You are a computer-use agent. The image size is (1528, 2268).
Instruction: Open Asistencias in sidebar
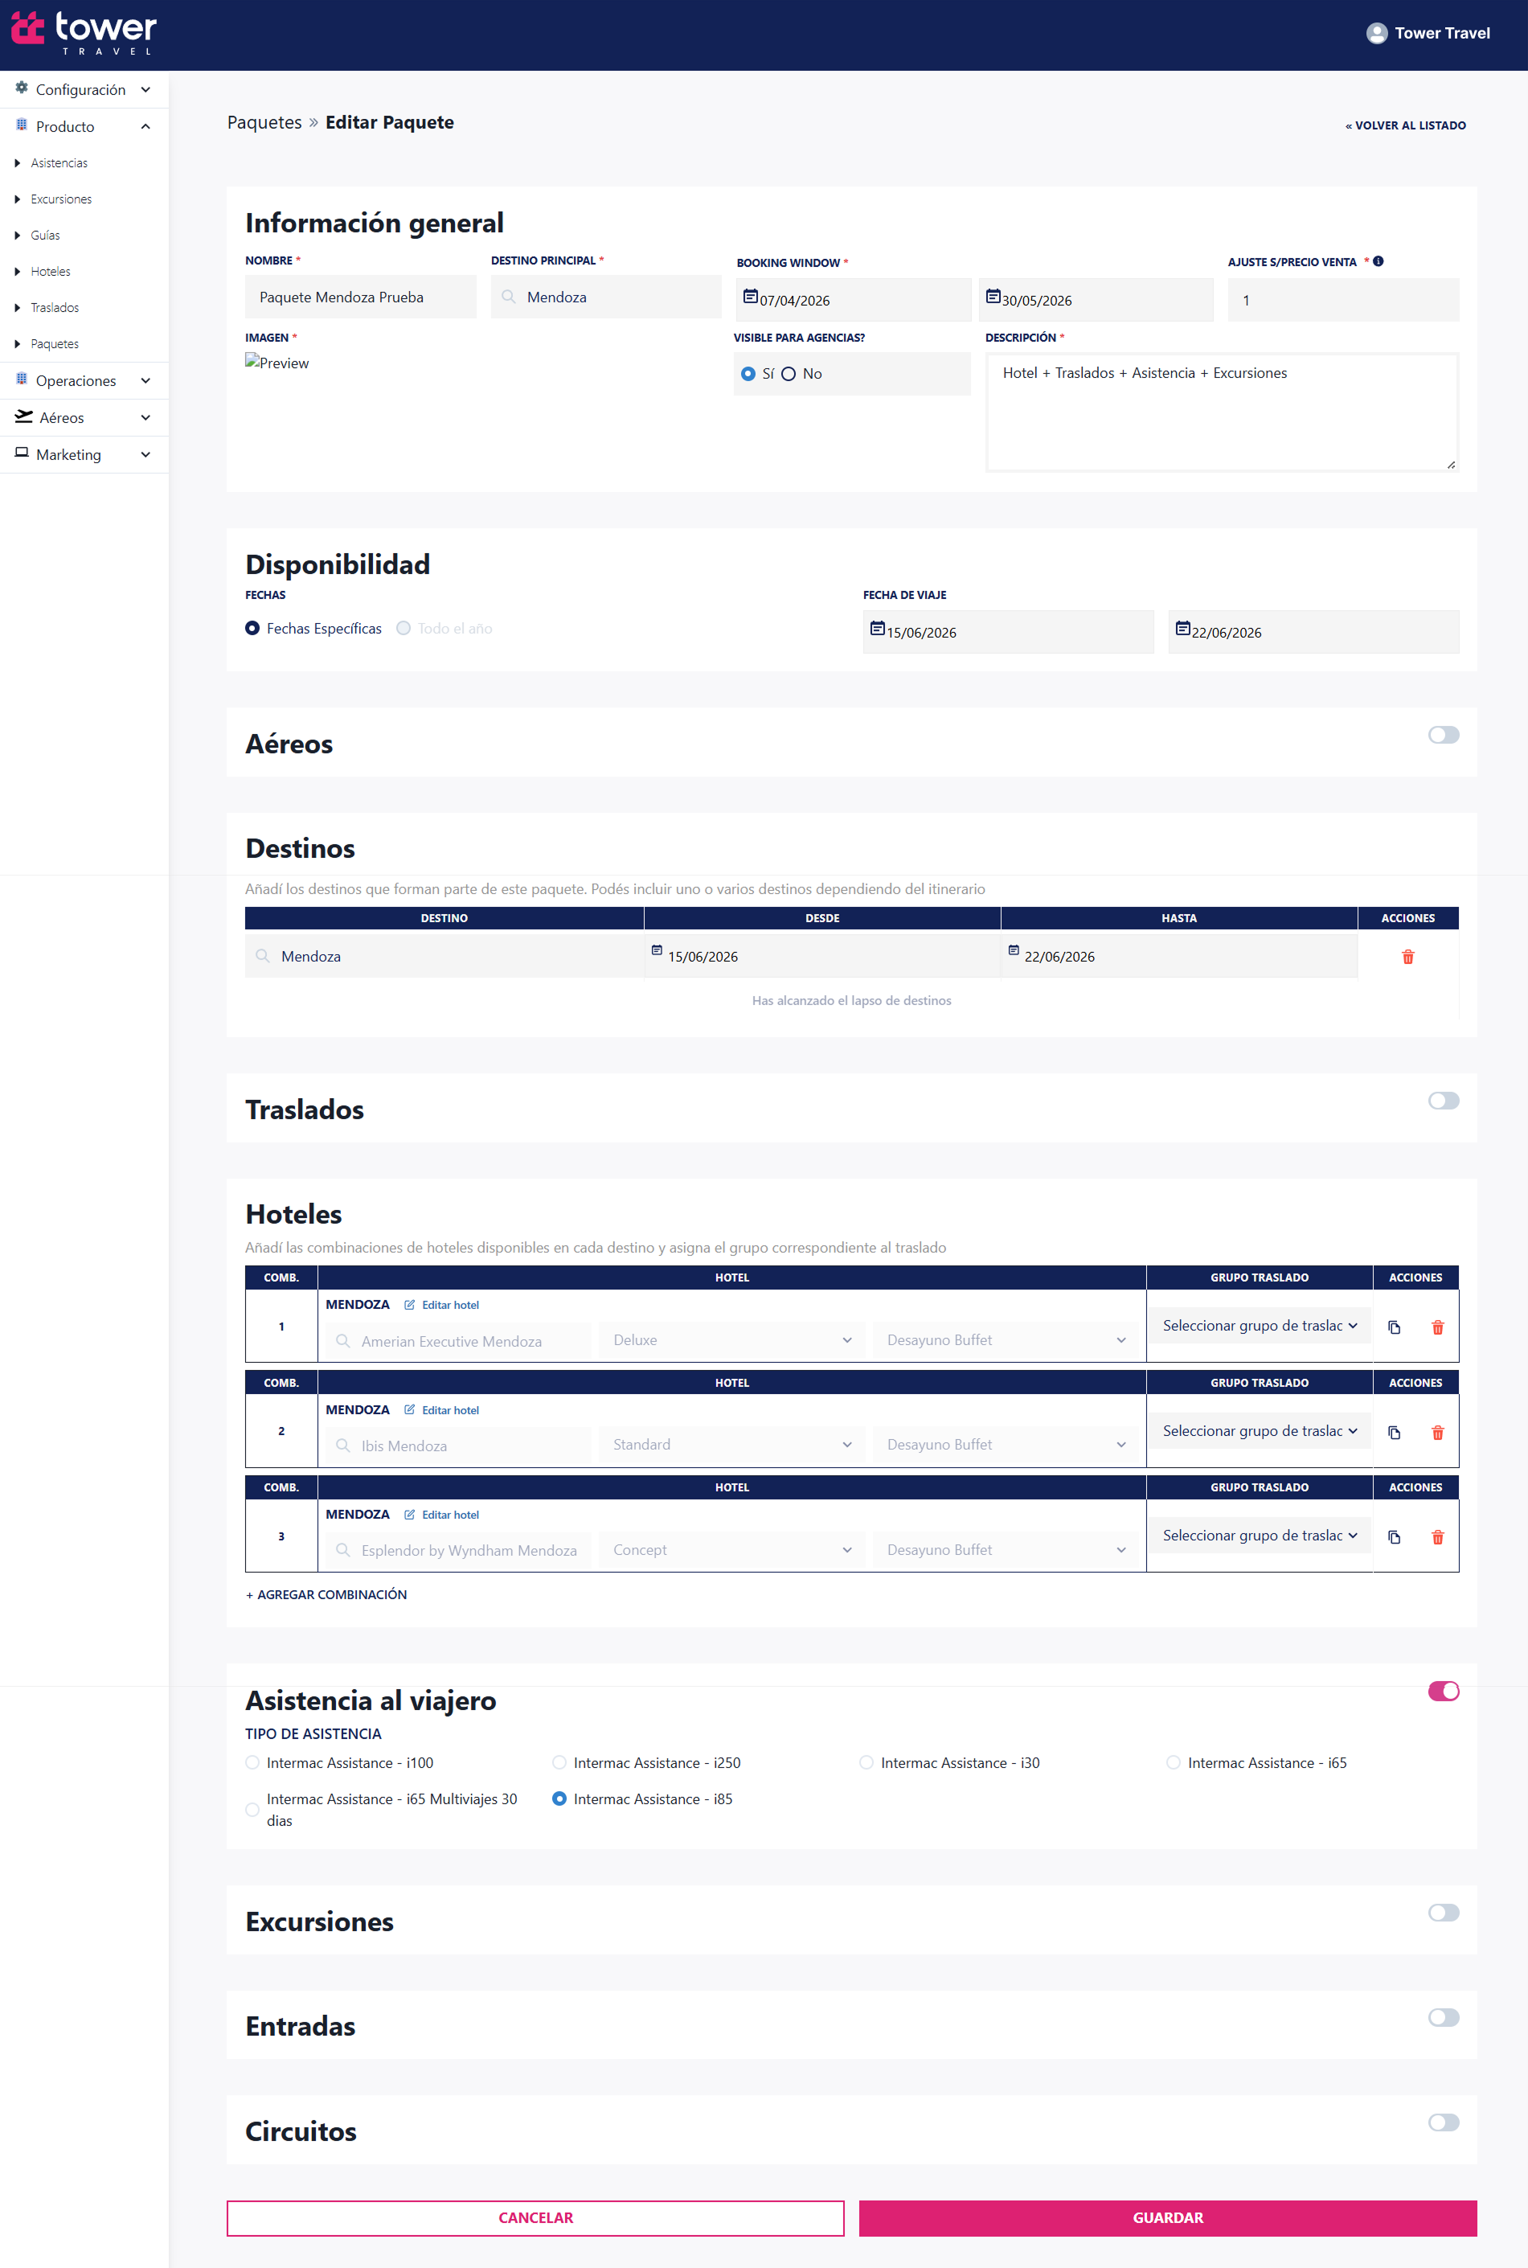click(59, 162)
